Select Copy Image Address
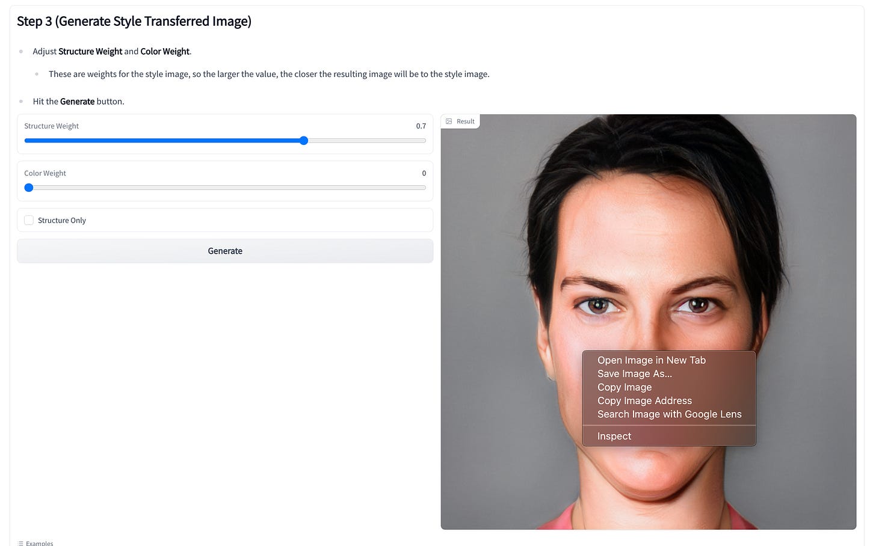The image size is (876, 546). [x=644, y=400]
